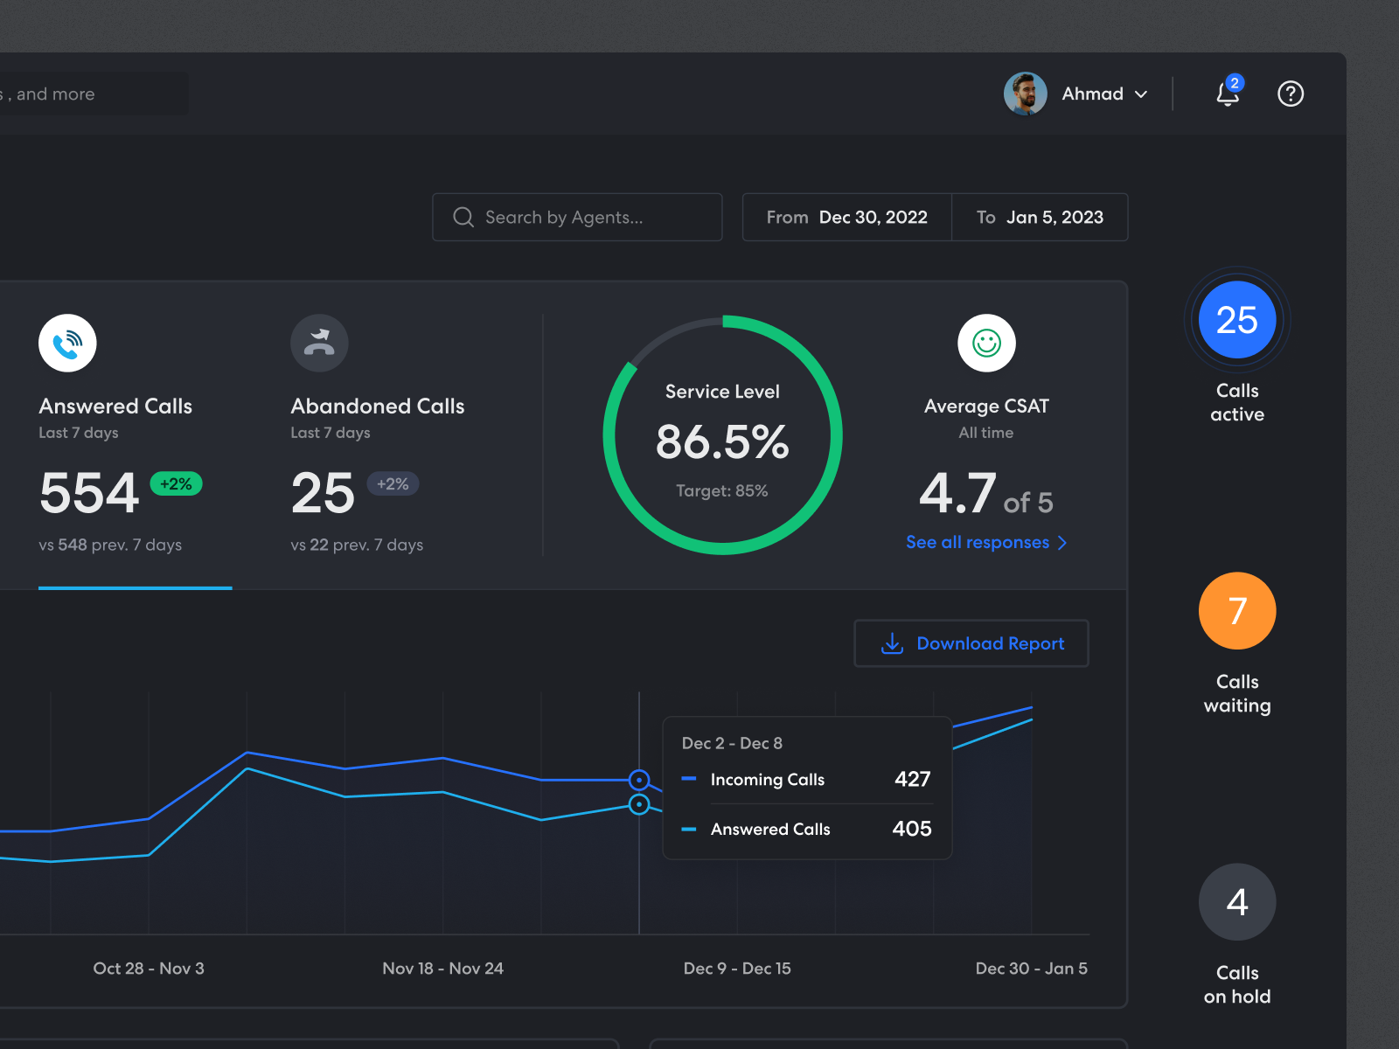Click the Answered Calls phone icon
This screenshot has height=1049, width=1399.
click(67, 343)
